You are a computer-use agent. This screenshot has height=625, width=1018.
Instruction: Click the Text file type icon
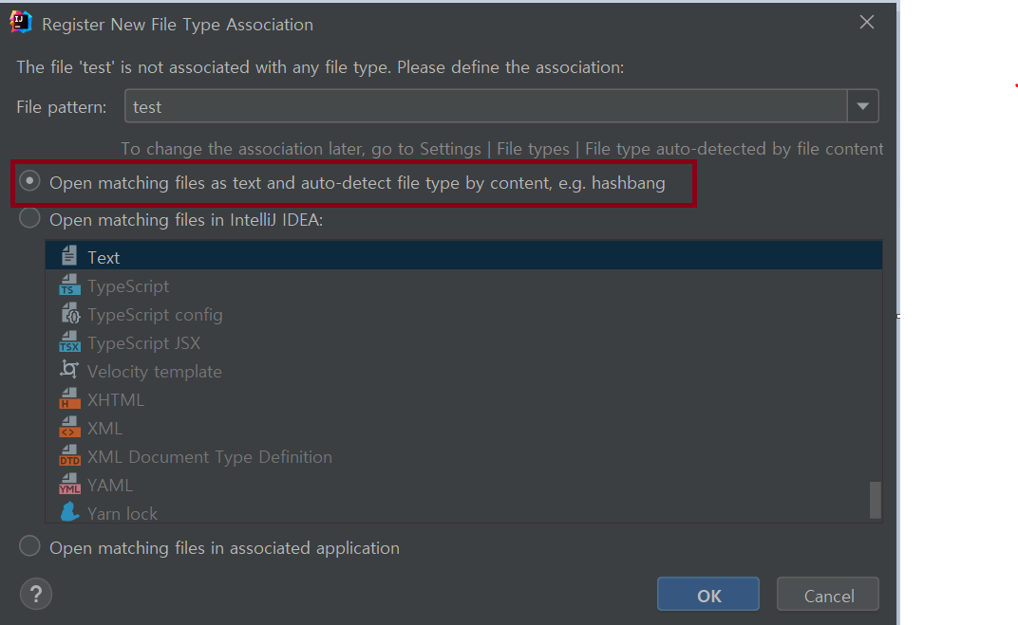(x=68, y=256)
